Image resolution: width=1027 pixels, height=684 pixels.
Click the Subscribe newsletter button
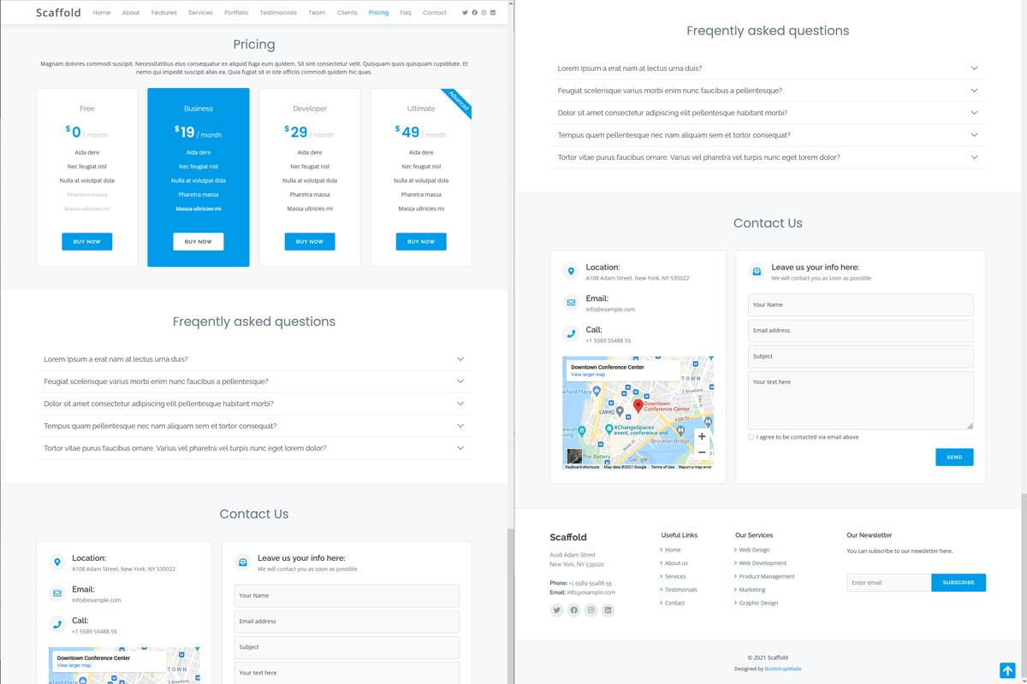(x=959, y=582)
